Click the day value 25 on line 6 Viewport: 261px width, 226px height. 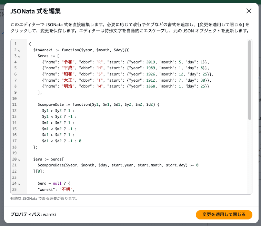click(205, 74)
